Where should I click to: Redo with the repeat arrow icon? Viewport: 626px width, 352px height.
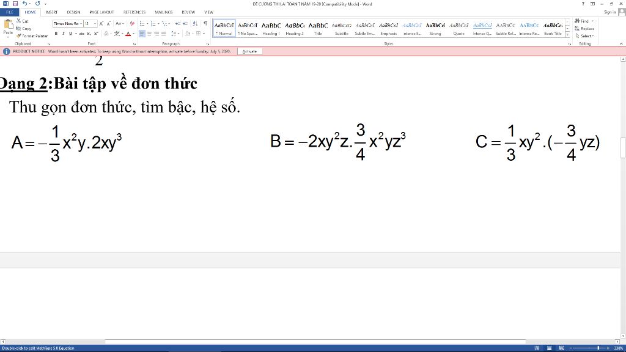pyautogui.click(x=37, y=4)
